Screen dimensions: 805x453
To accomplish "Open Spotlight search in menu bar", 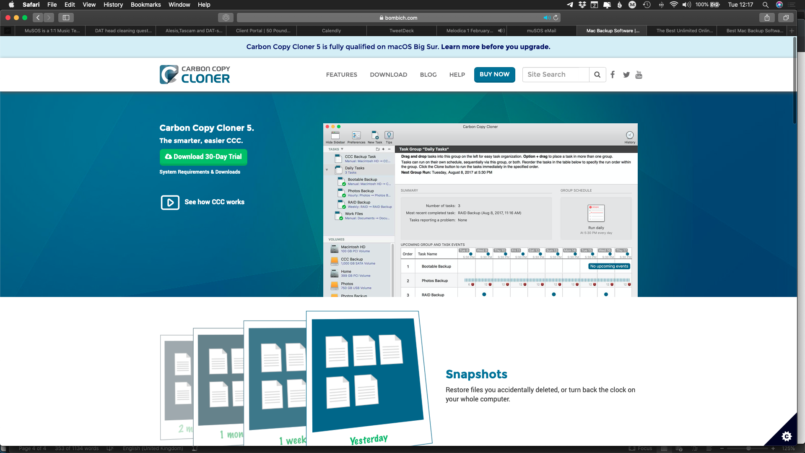I will tap(766, 5).
